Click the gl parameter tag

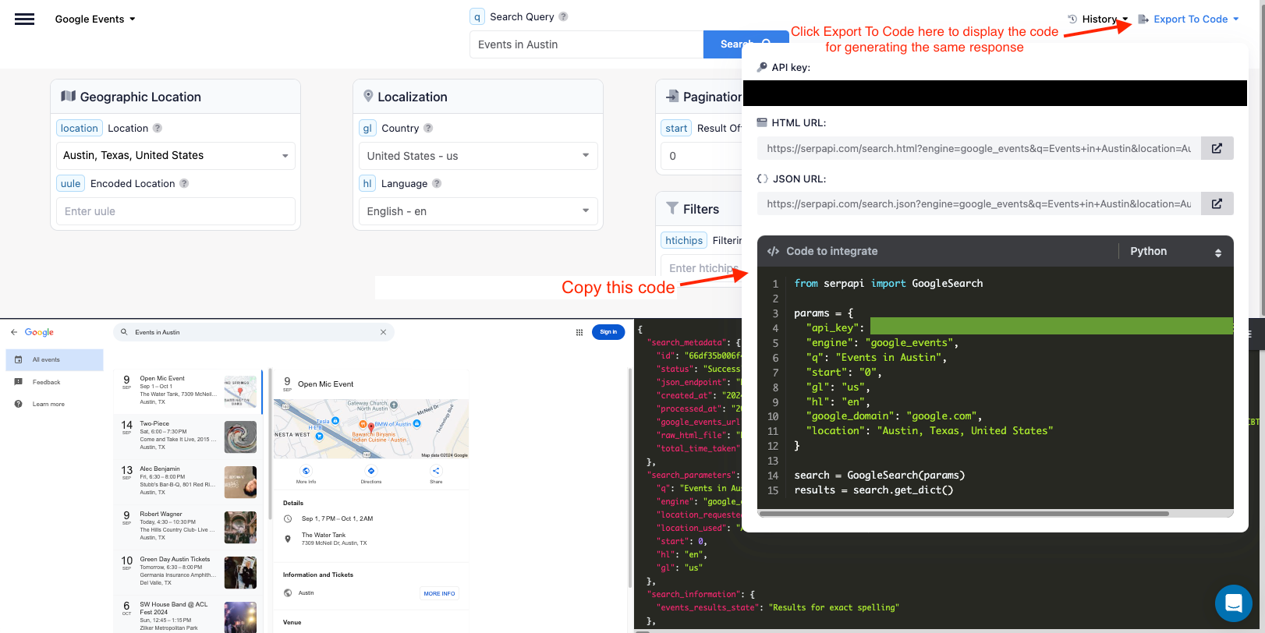[367, 128]
